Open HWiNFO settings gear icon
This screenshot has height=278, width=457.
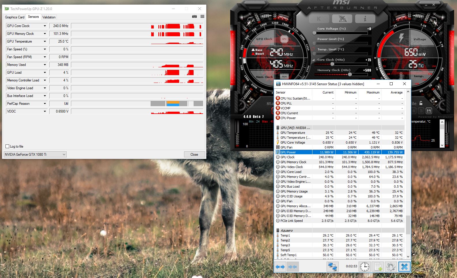point(391,267)
